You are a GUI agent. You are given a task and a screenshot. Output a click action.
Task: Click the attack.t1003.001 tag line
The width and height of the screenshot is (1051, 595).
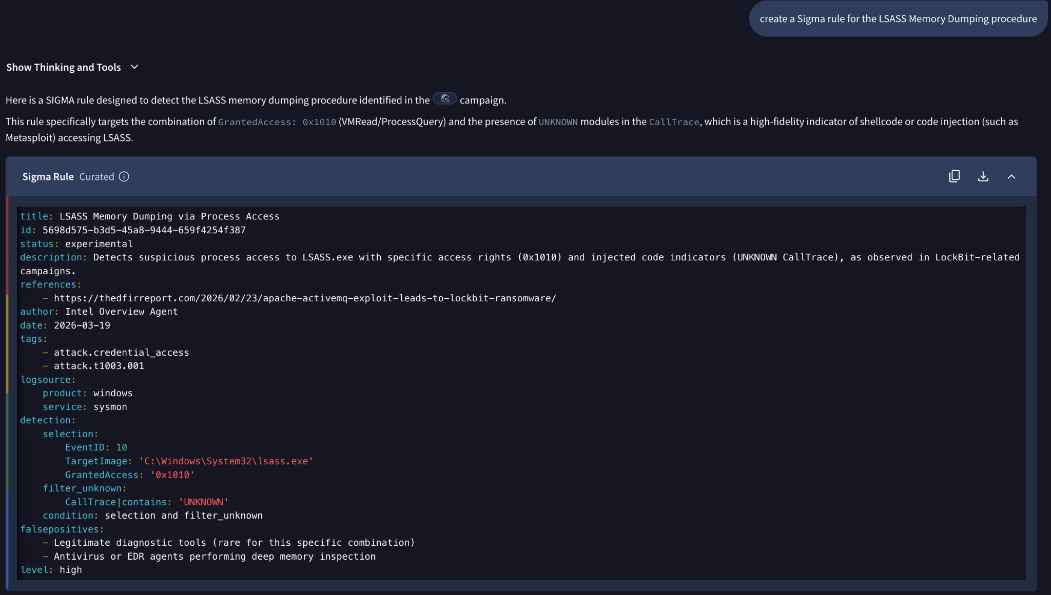(x=99, y=366)
